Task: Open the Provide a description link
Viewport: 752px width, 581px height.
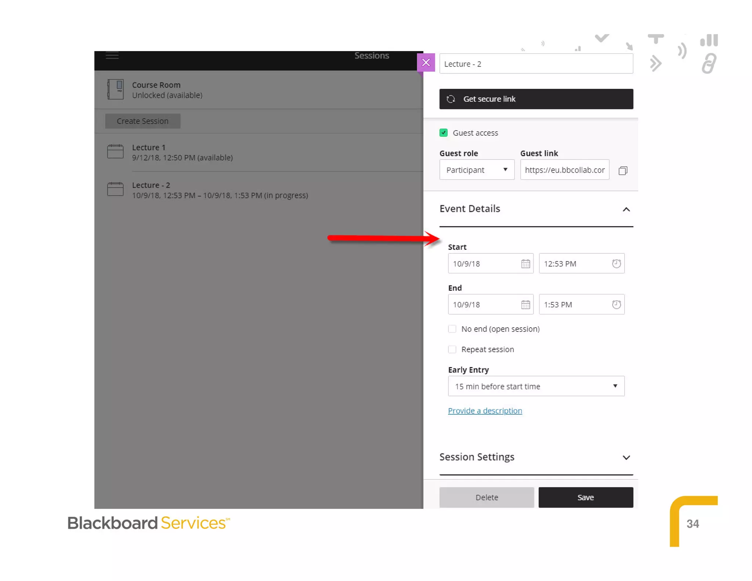Action: 485,411
